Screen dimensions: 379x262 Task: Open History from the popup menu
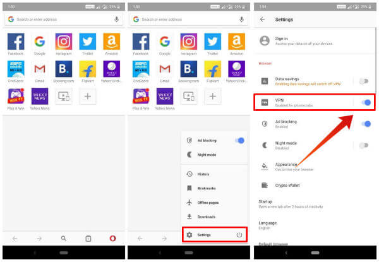(x=203, y=174)
